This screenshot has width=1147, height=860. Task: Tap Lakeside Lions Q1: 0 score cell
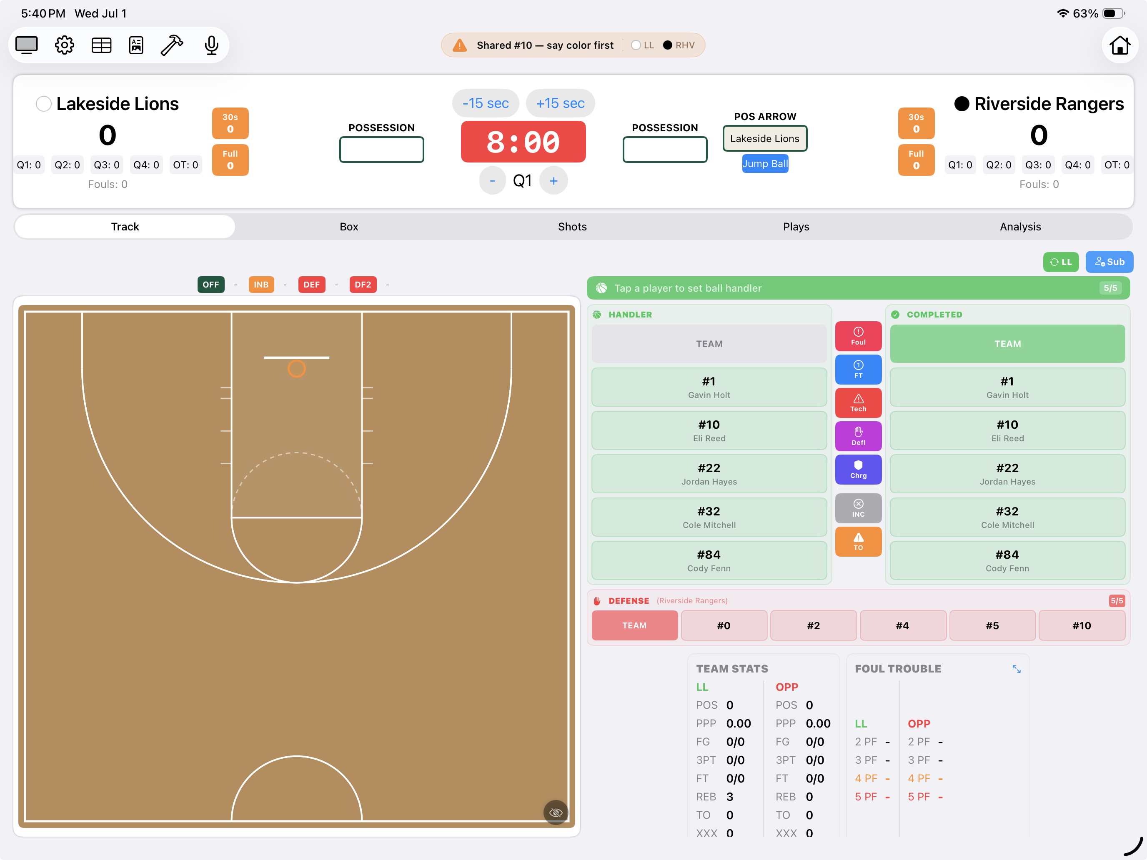[x=28, y=165]
